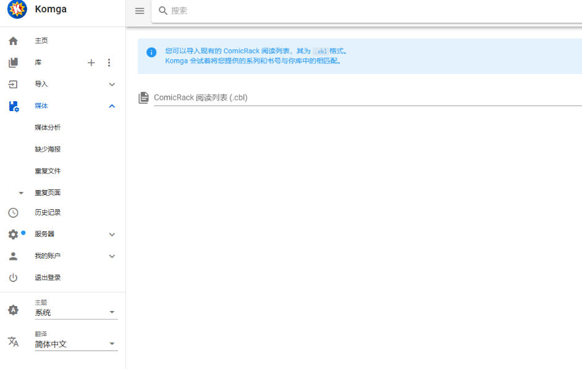Open 缺少海报 menu item
Screen dimensions: 582x369
click(x=48, y=149)
